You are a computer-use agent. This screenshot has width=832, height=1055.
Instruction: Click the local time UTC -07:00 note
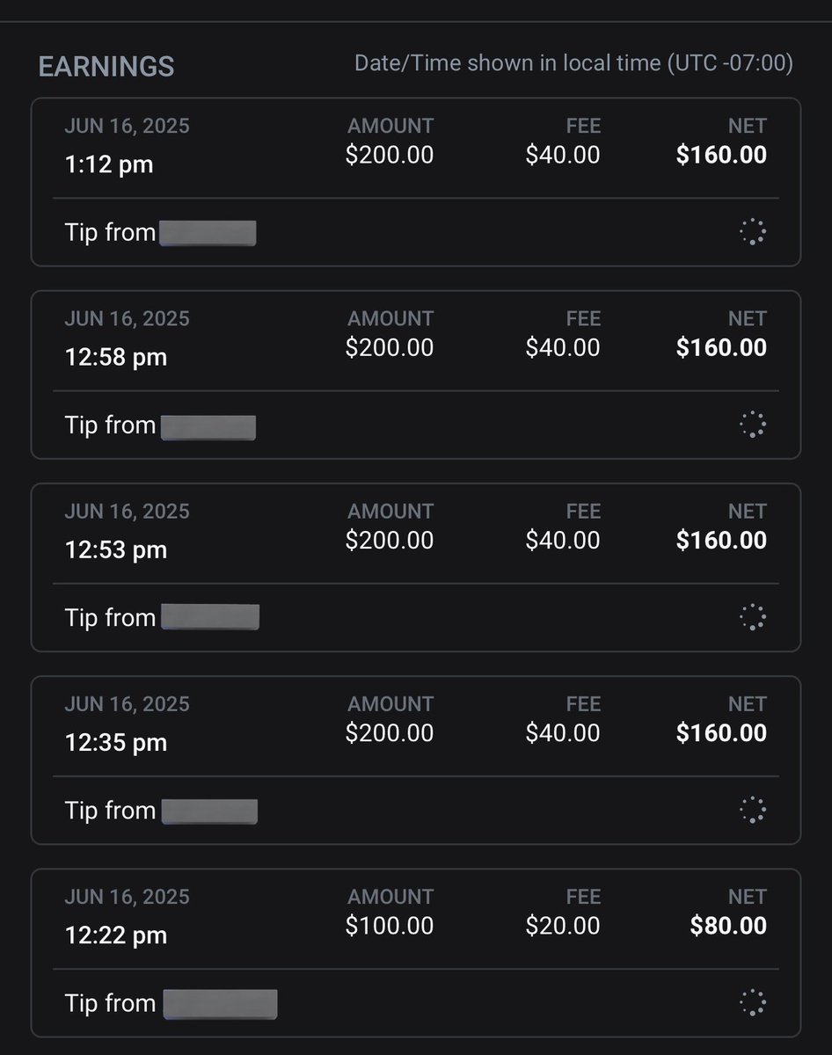(573, 63)
